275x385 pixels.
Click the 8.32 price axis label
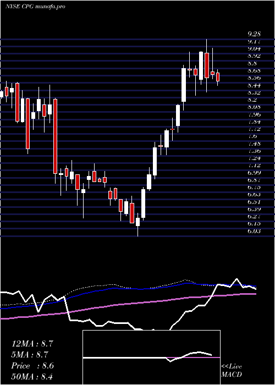pos(254,92)
